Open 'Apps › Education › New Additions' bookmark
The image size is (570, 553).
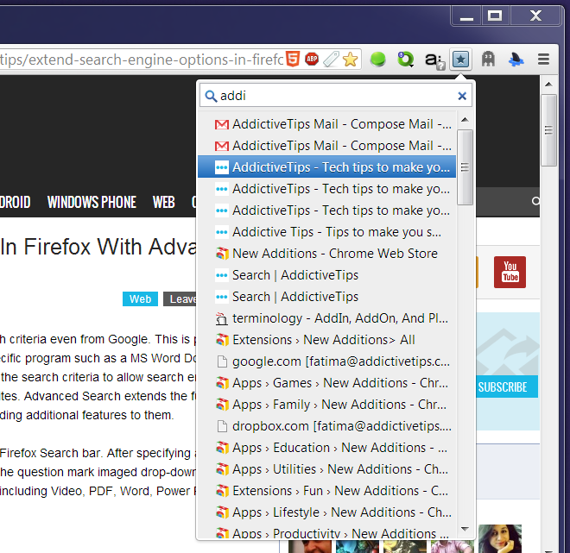click(326, 448)
